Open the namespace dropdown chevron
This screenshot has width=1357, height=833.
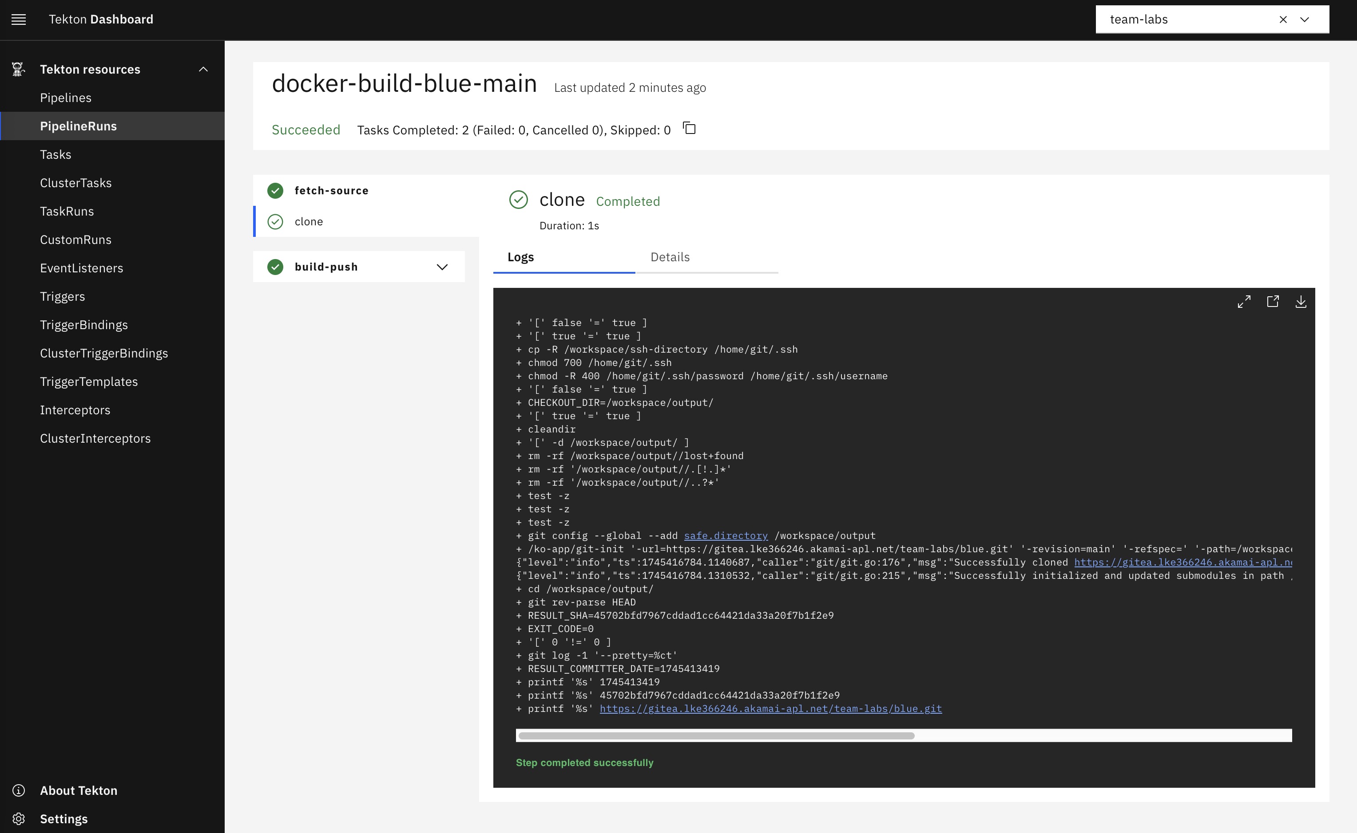pos(1305,20)
